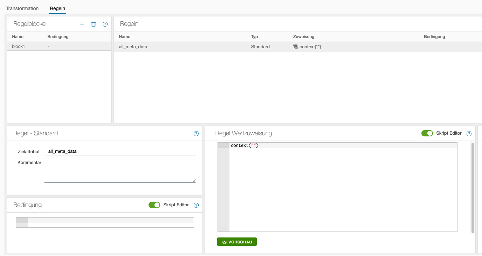The image size is (482, 256).
Task: Open help icon in Regel - Standard panel
Action: [196, 134]
